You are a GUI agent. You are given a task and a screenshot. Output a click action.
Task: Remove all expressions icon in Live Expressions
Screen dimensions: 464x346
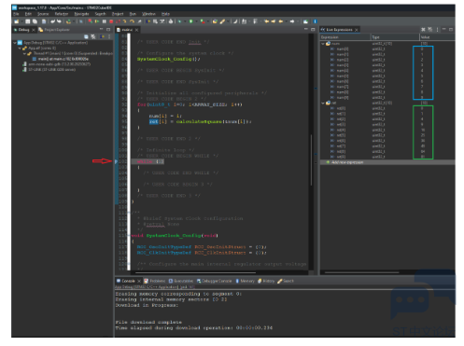(x=430, y=30)
